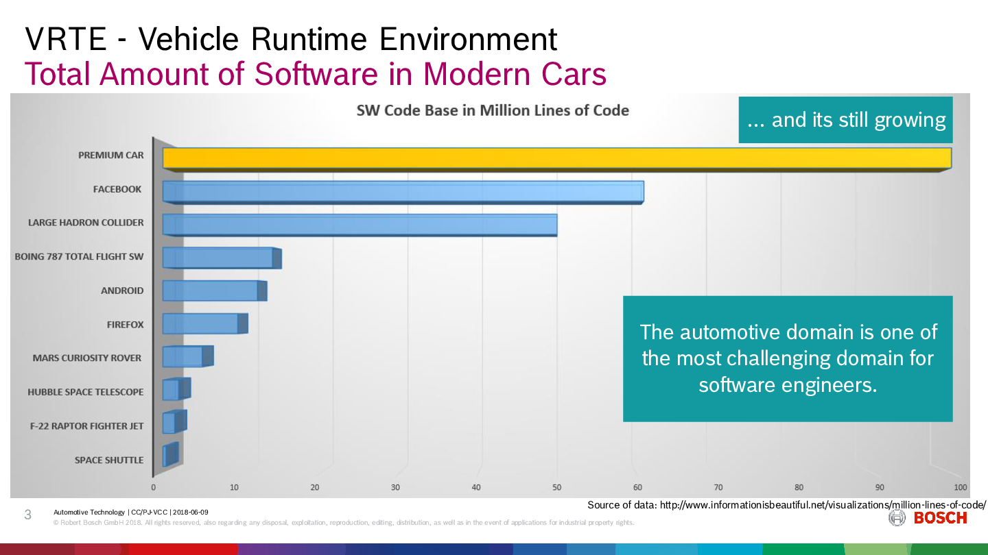Click the Hubble Space Telescope bar

[176, 389]
